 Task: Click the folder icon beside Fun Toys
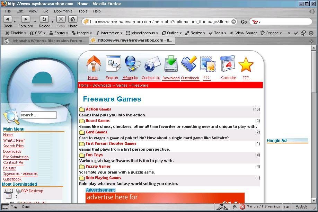tap(82, 155)
